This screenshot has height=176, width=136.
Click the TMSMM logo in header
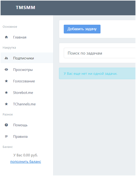26,7
